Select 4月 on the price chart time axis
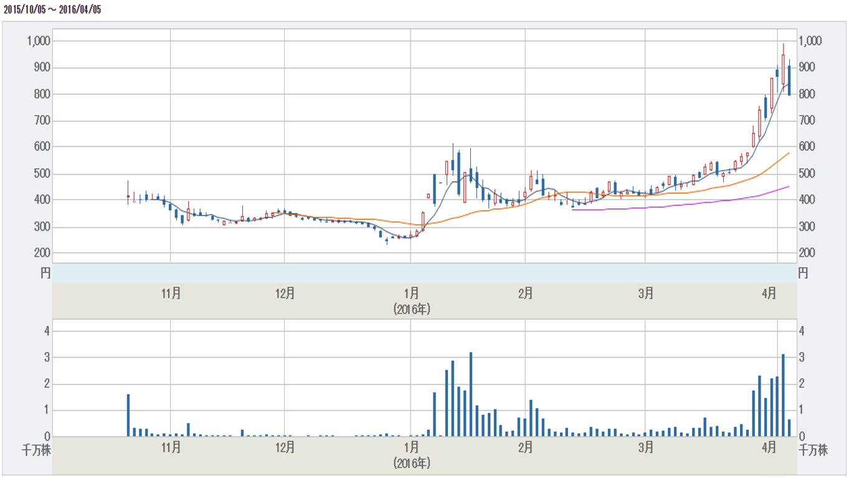The height and width of the screenshot is (477, 849). click(x=770, y=294)
